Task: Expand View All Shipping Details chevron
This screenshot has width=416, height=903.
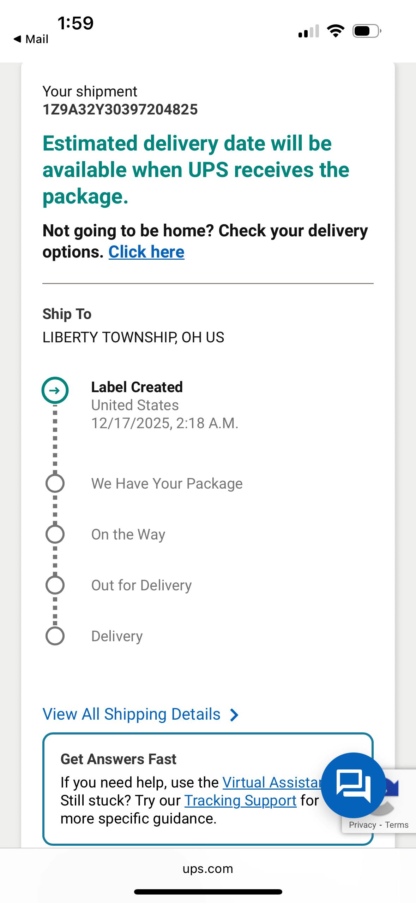Action: tap(234, 715)
